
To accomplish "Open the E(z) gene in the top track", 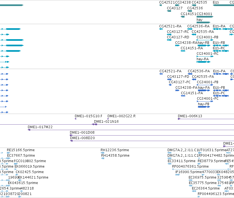I will 216,2.
